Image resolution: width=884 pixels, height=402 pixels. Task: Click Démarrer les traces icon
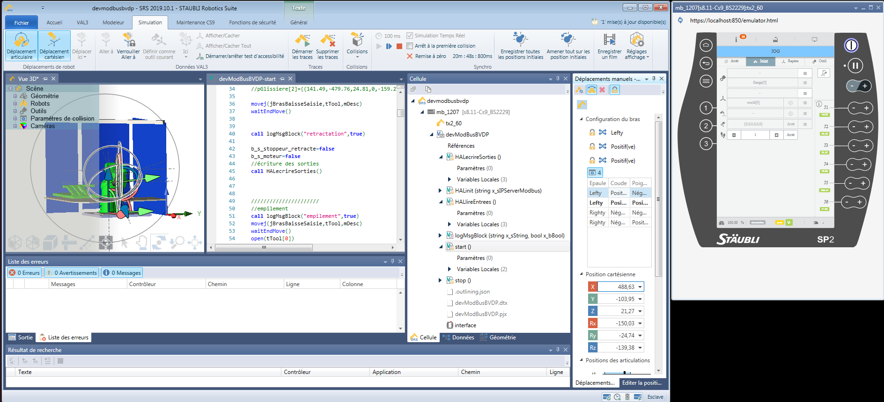[x=302, y=41]
